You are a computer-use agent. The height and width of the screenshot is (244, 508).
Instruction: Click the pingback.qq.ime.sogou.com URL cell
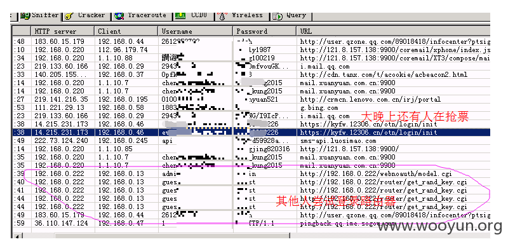point(347,224)
